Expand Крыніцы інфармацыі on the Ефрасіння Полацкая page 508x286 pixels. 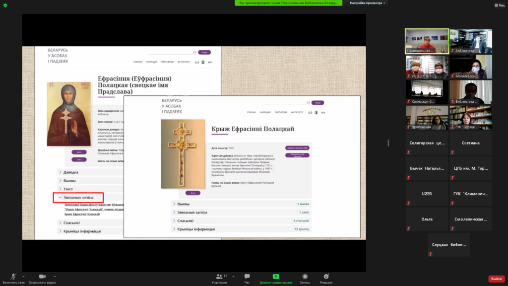[x=90, y=231]
